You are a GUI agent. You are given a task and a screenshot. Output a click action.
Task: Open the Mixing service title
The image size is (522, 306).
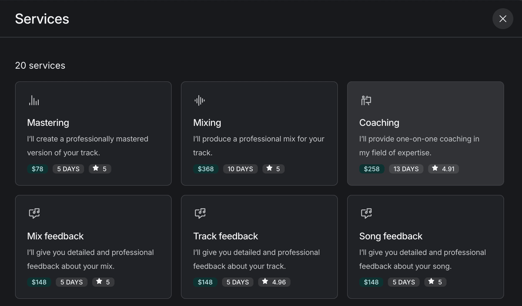207,123
